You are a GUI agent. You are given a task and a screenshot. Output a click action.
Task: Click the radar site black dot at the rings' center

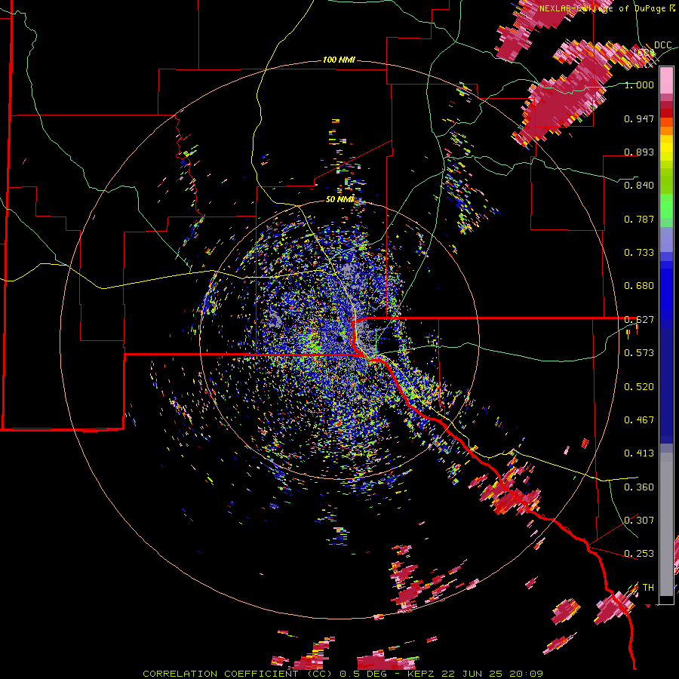339,339
